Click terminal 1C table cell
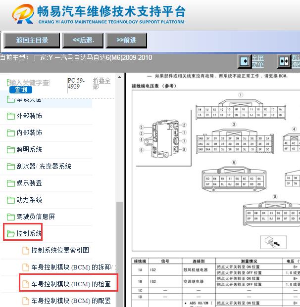300x307 pixels. tap(140, 291)
